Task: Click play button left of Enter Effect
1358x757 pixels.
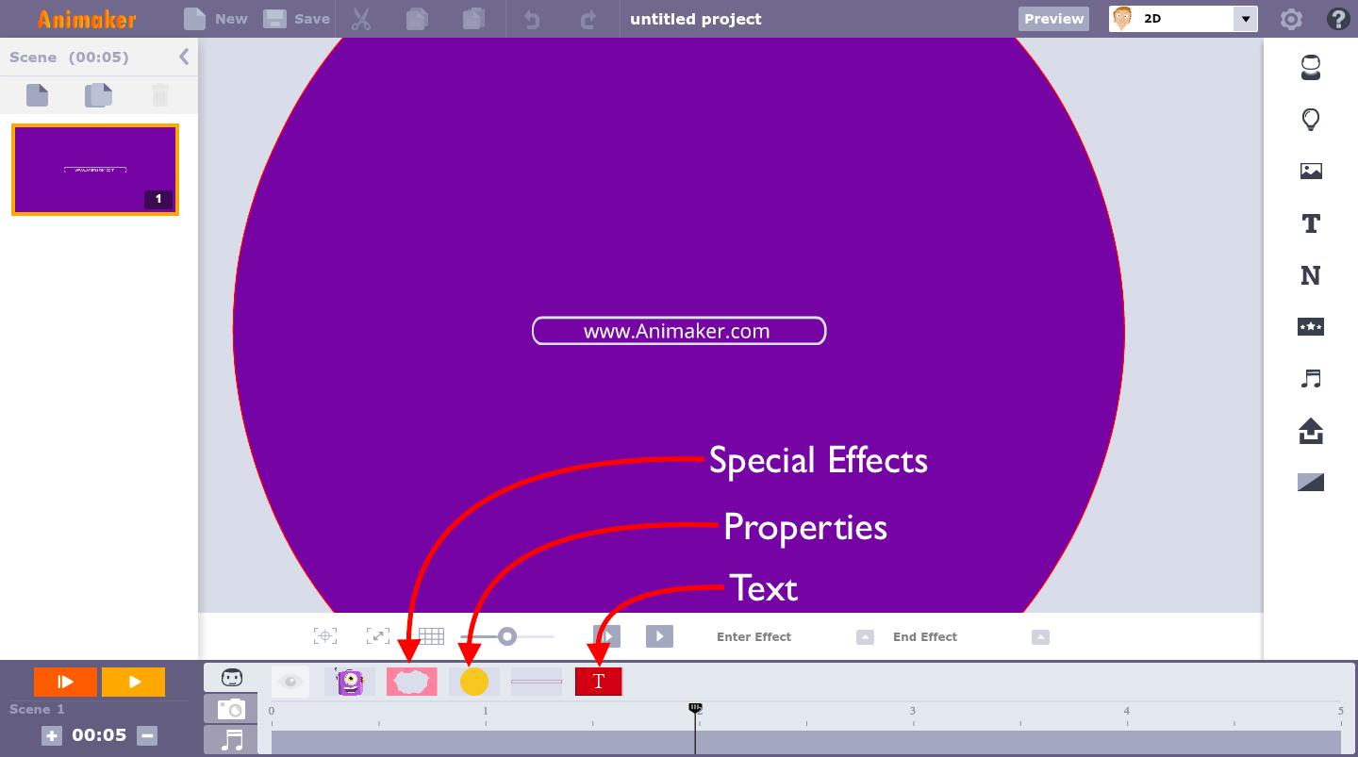Action: pos(660,636)
